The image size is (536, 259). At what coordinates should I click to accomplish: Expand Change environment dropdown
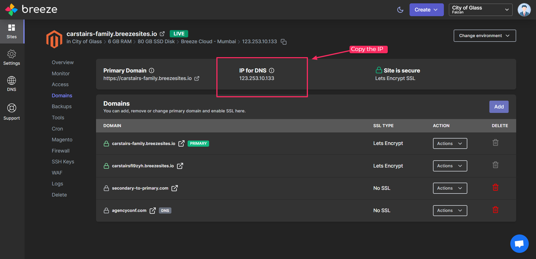485,36
